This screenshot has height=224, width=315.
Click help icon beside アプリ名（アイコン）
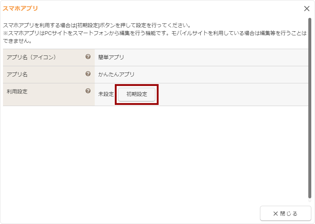pos(88,57)
